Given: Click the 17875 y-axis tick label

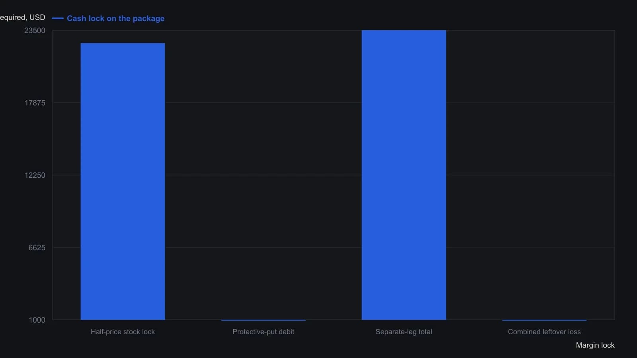Looking at the screenshot, I should 35,103.
